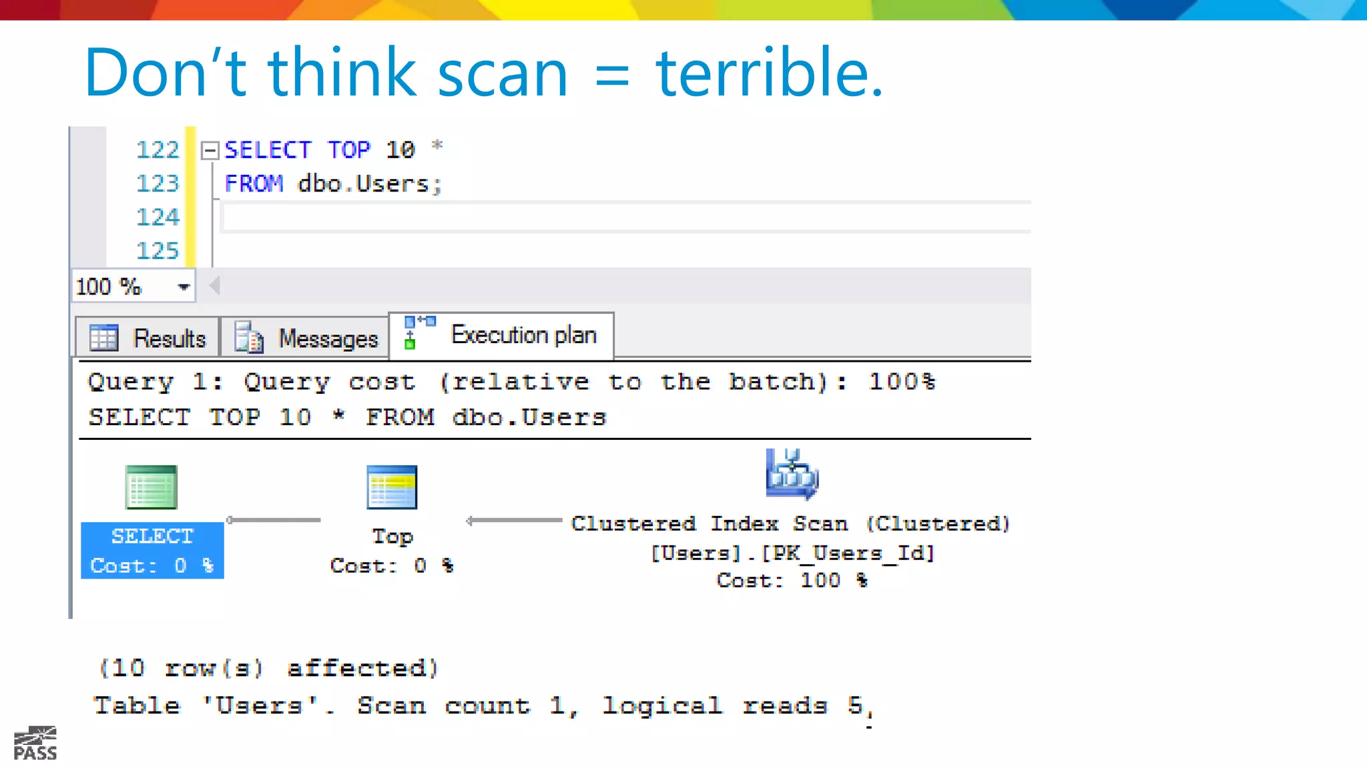
Task: Click the Messages tab document icon
Action: pyautogui.click(x=248, y=337)
